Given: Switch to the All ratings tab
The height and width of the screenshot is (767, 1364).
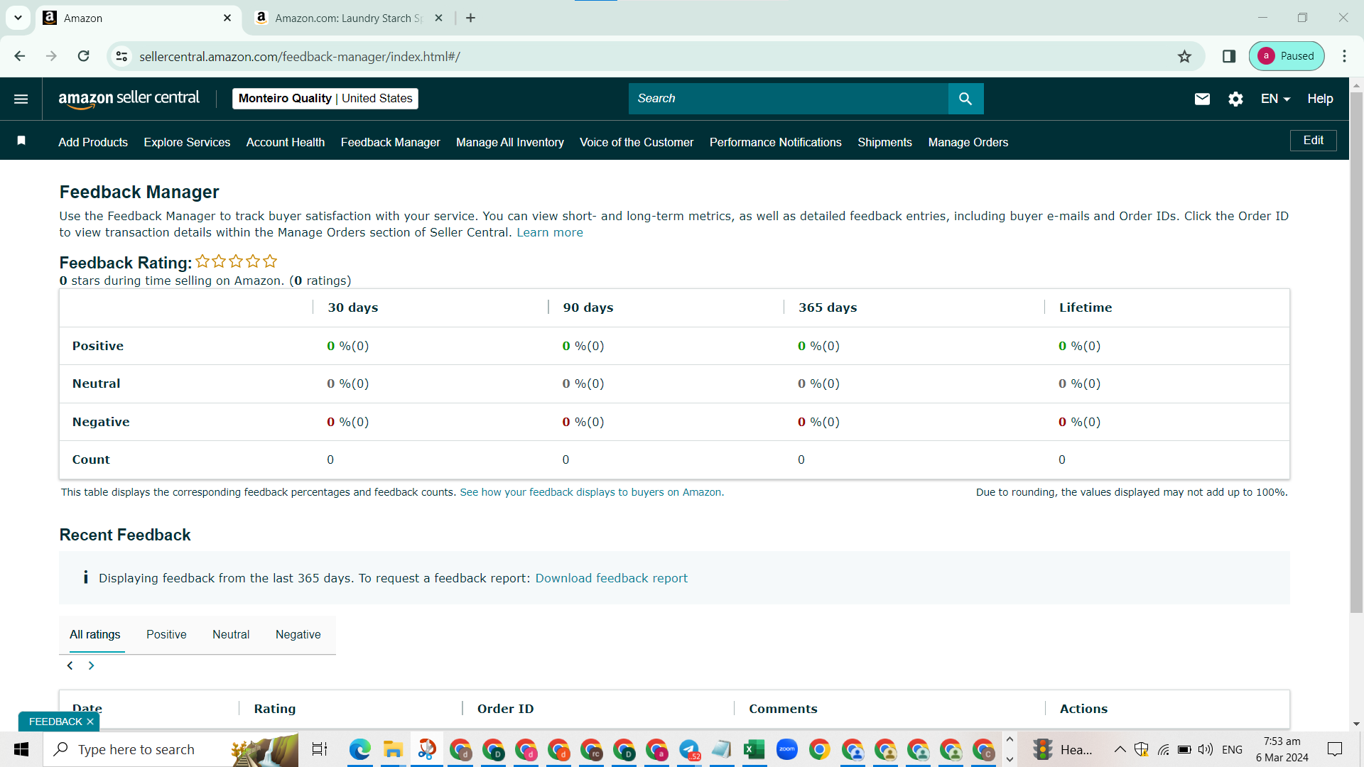Looking at the screenshot, I should pos(94,635).
